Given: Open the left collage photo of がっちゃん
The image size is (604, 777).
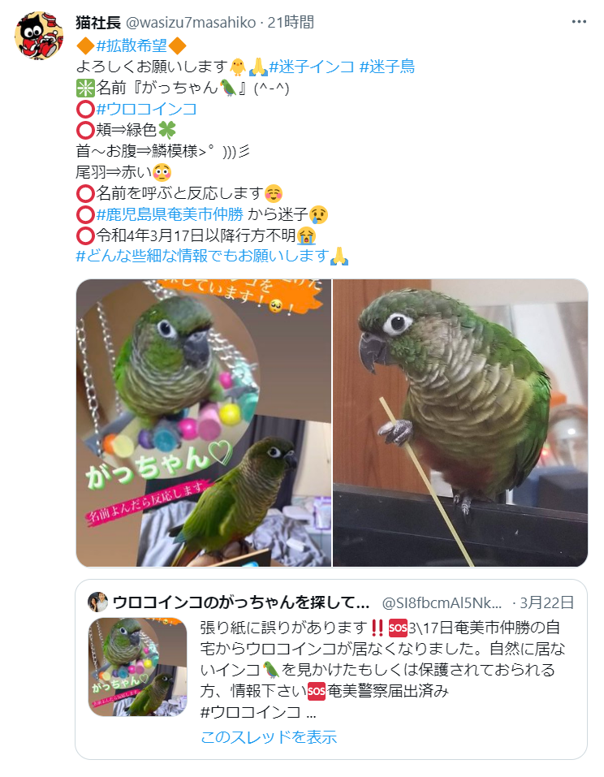Looking at the screenshot, I should 203,423.
